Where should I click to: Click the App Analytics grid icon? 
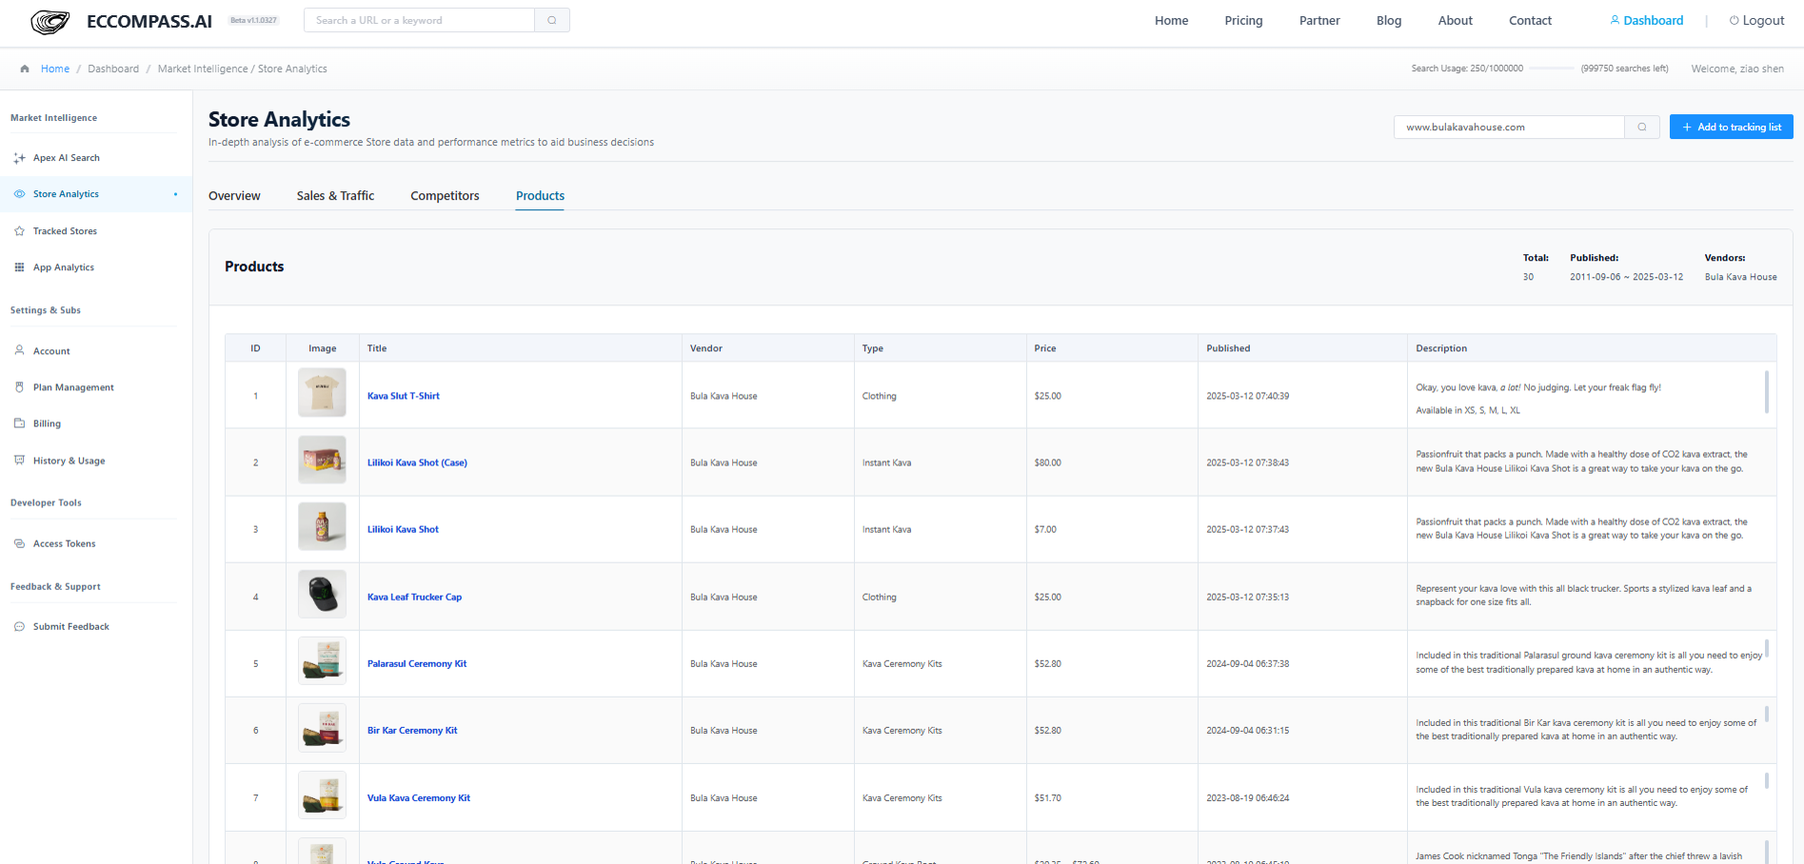(x=19, y=267)
